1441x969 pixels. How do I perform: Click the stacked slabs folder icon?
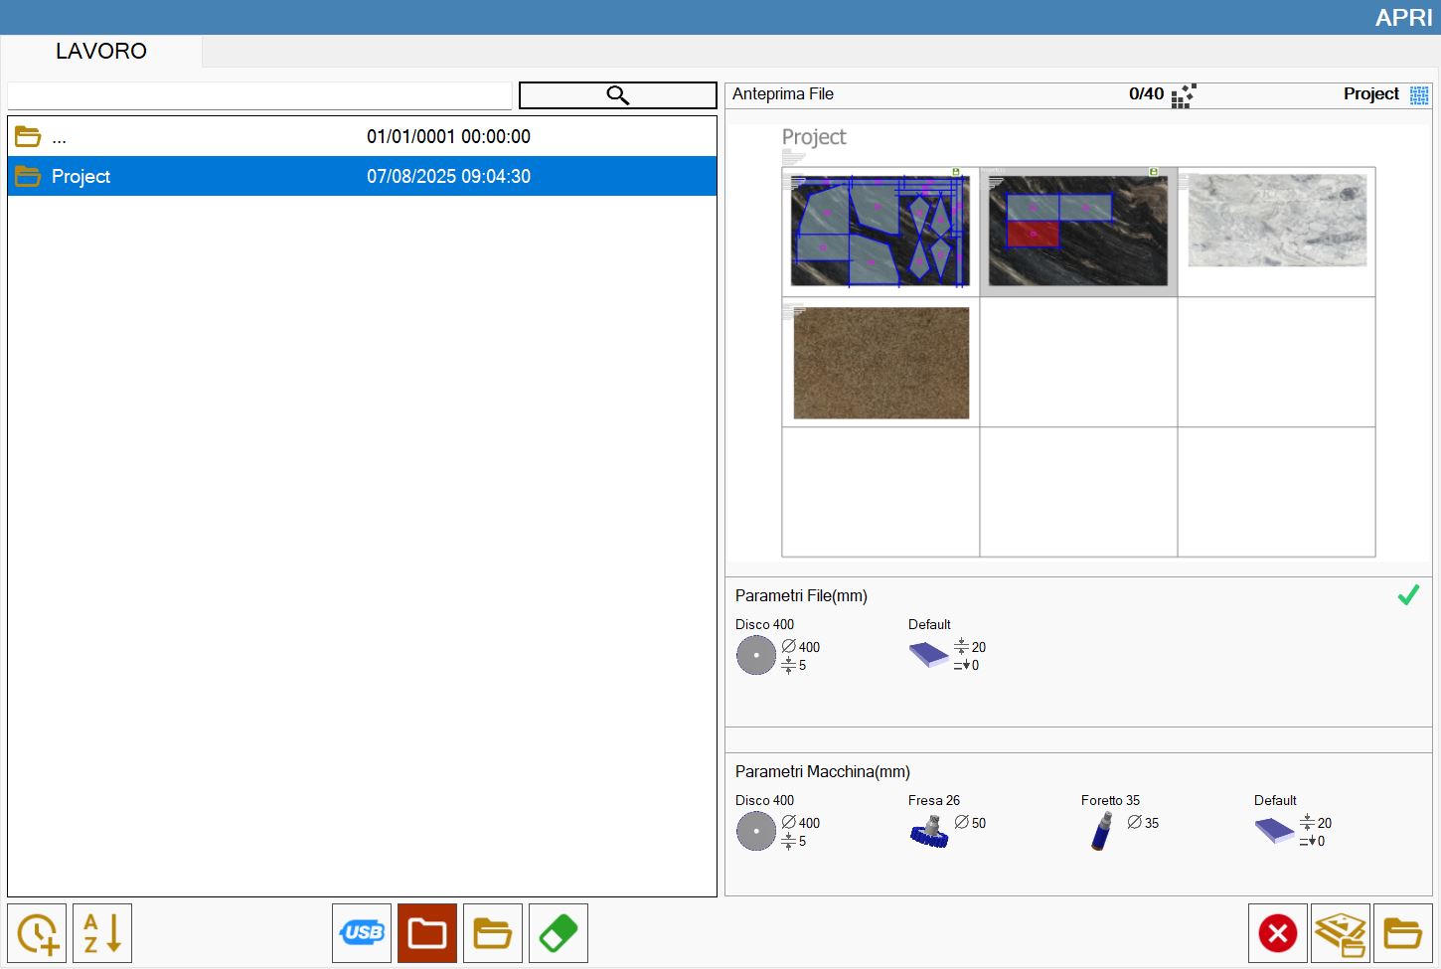1341,933
